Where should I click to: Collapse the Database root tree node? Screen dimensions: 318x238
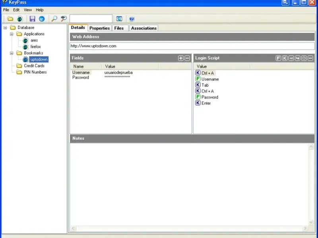tap(5, 27)
